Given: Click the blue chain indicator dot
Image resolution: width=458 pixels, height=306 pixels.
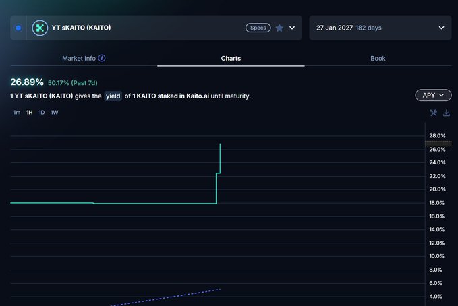Looking at the screenshot, I should click(18, 28).
